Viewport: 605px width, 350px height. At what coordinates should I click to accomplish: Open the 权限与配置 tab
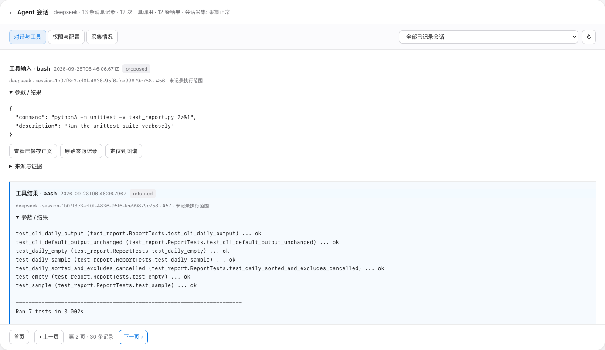(x=66, y=37)
